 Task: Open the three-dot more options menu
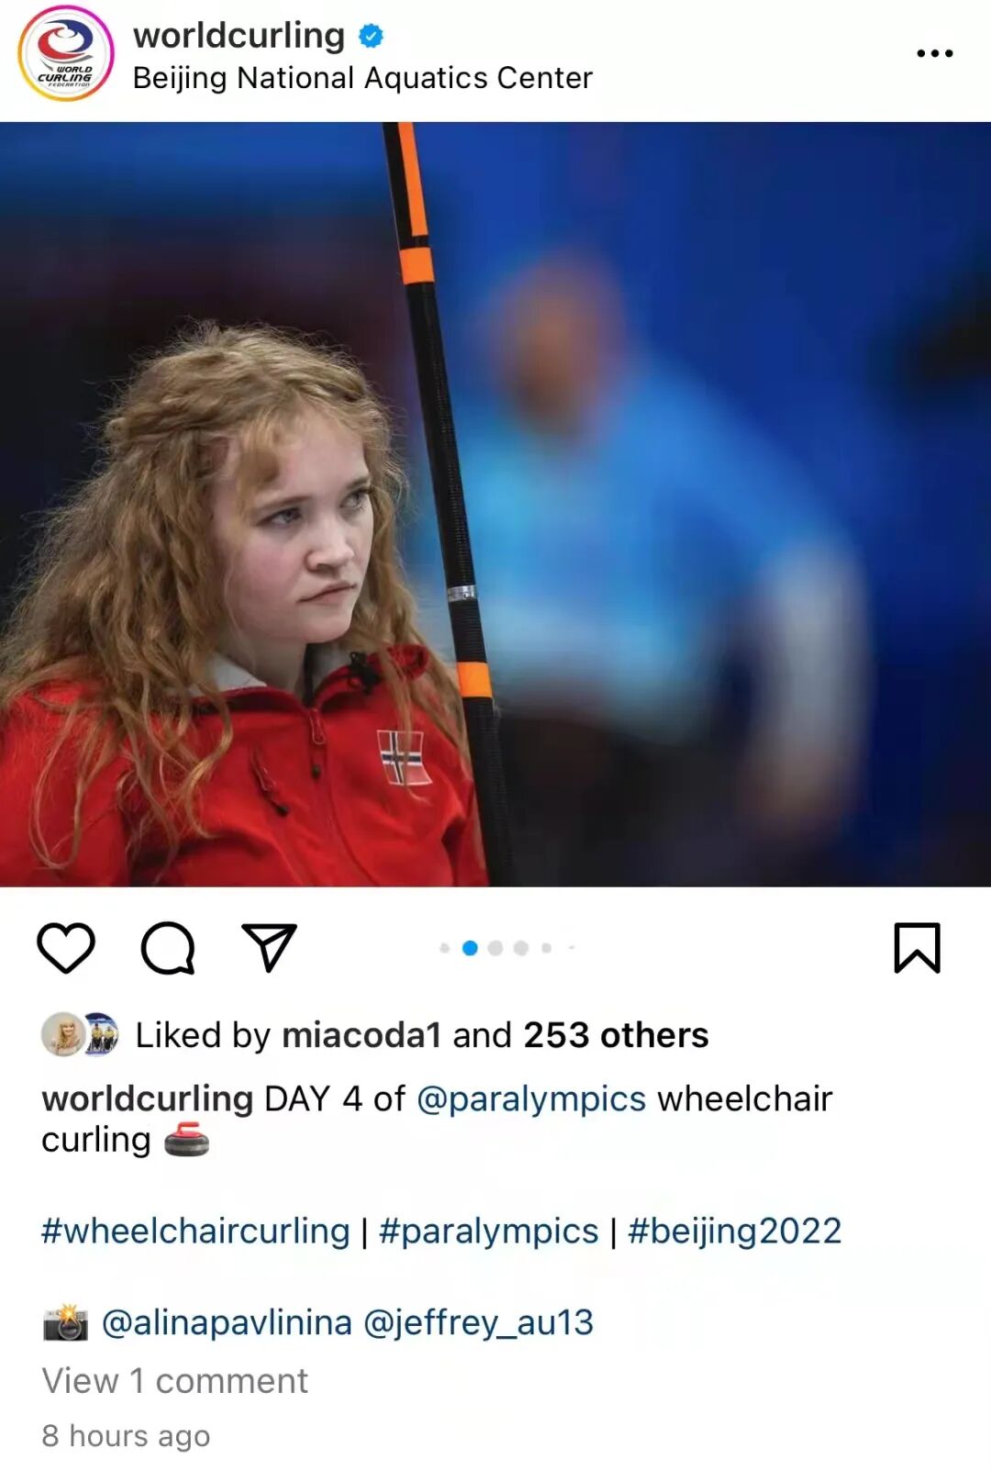click(934, 53)
